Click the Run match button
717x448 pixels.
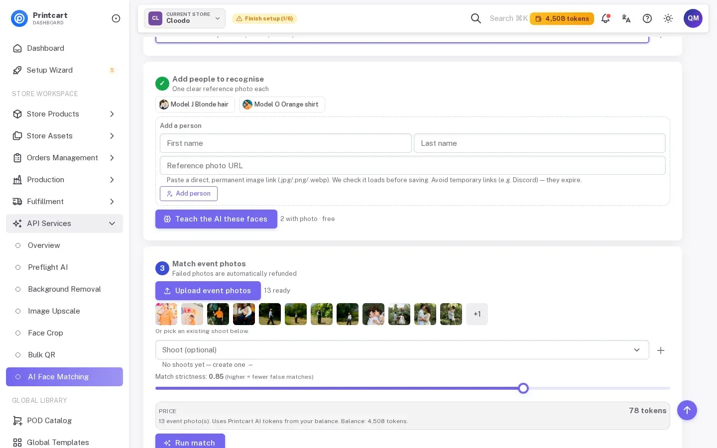coord(190,442)
